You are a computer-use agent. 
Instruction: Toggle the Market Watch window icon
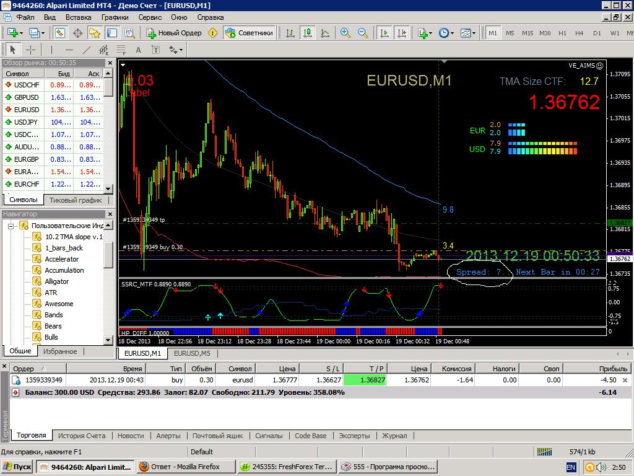pos(60,33)
